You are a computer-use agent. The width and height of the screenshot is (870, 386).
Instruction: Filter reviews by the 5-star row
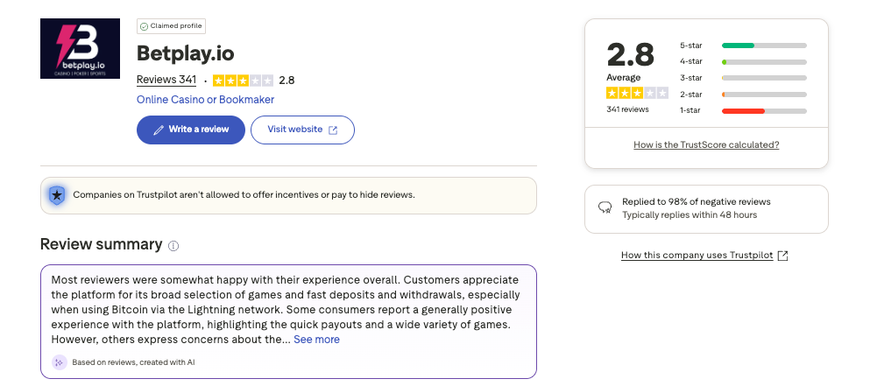pyautogui.click(x=742, y=45)
